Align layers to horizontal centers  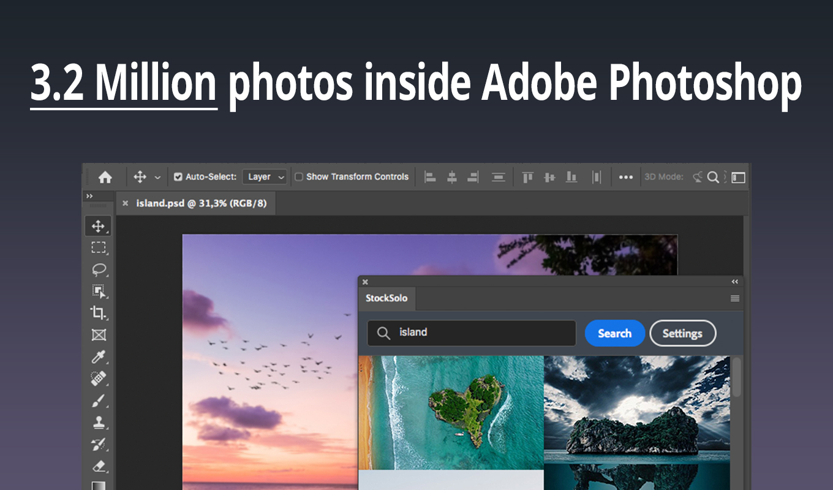click(452, 177)
